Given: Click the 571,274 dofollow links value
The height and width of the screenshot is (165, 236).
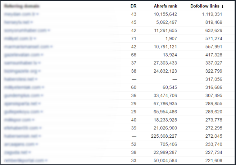Looking at the screenshot, I should (x=212, y=38).
